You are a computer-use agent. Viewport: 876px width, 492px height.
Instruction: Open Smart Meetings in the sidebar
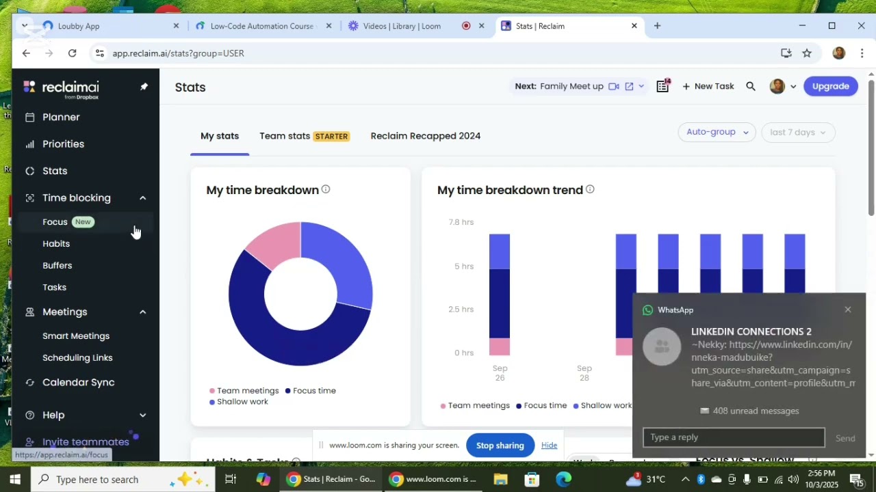point(76,336)
